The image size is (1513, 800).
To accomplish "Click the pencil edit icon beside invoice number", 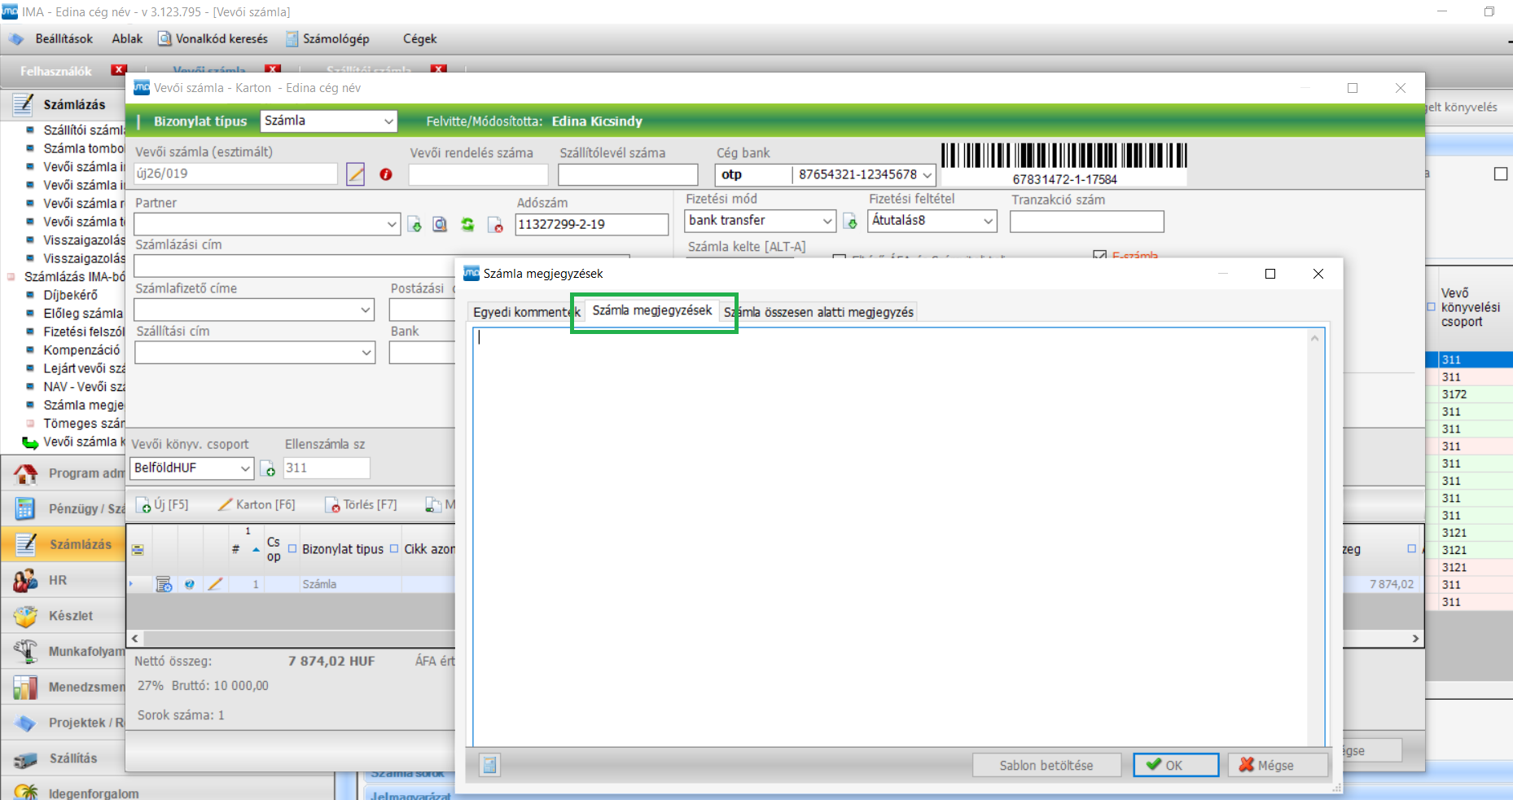I will tap(355, 174).
